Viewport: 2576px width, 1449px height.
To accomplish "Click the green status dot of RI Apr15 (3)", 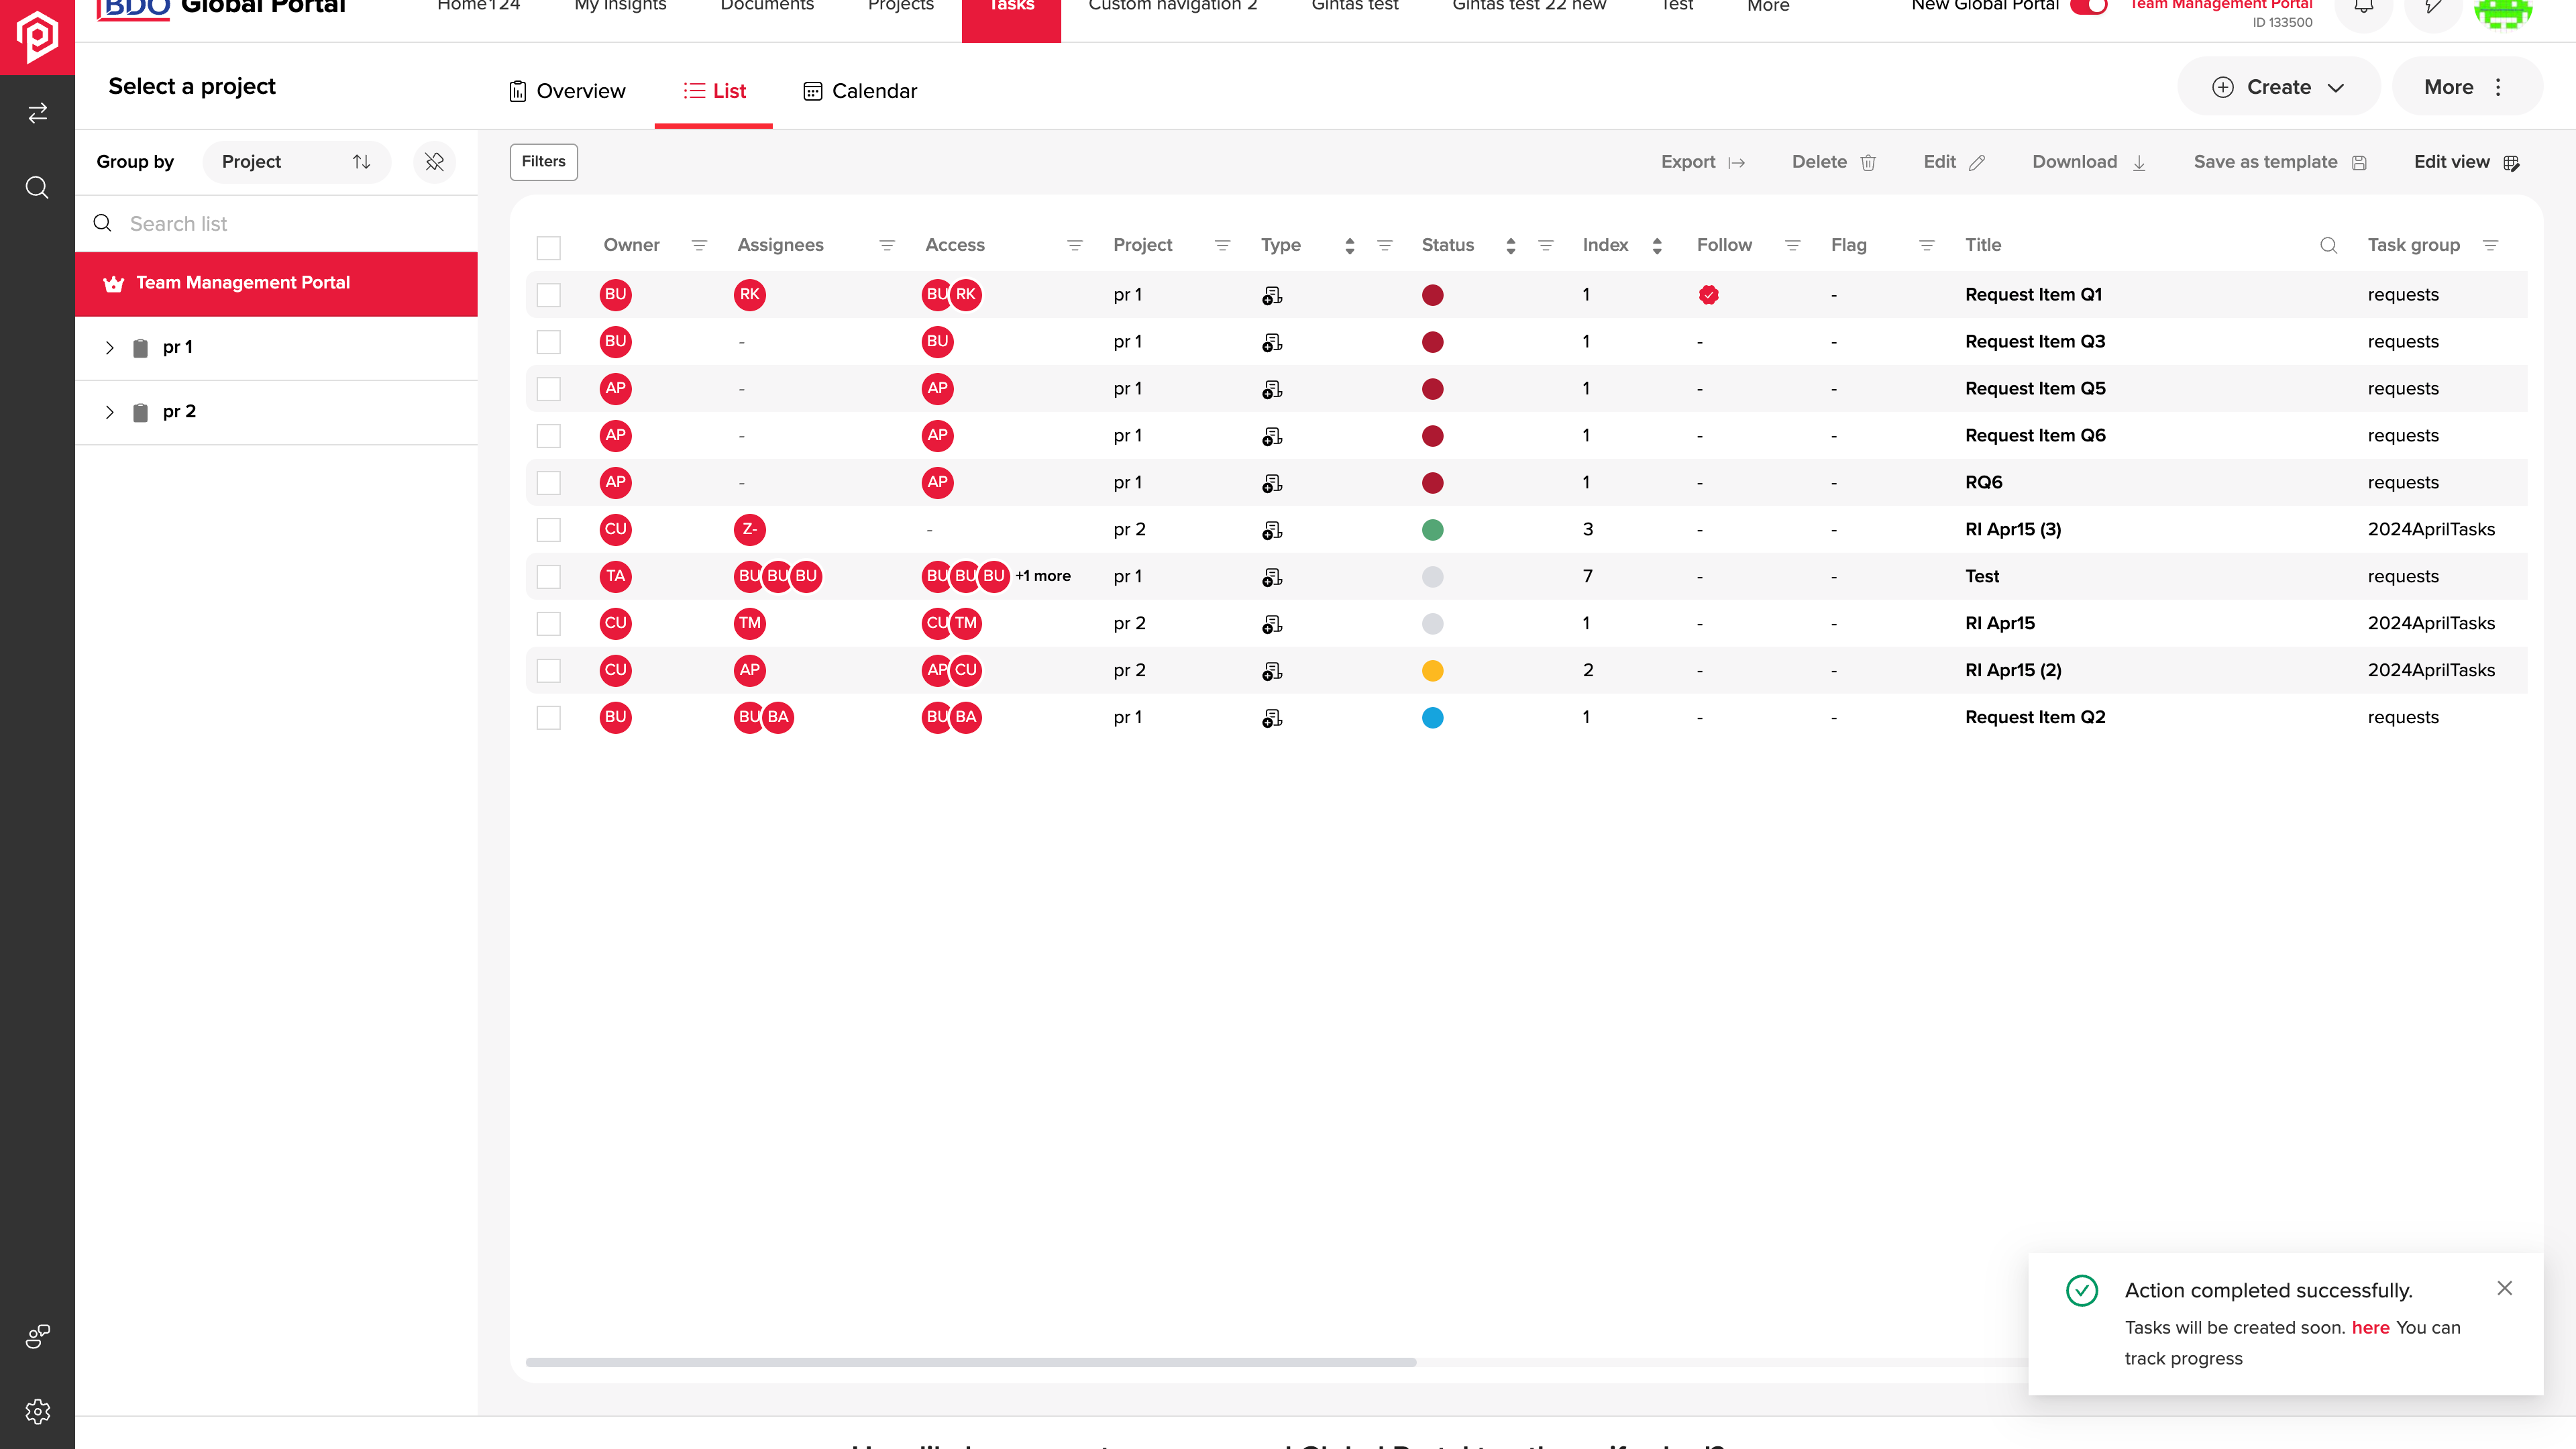I will tap(1432, 530).
